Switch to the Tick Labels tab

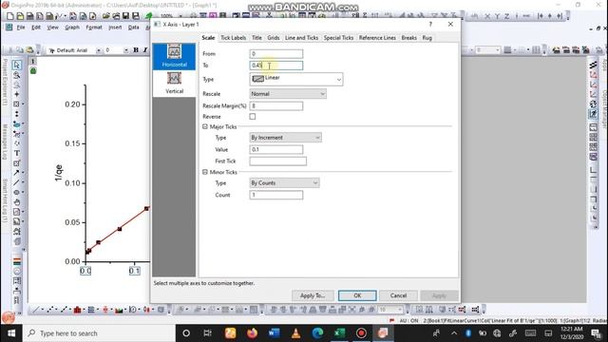(233, 38)
